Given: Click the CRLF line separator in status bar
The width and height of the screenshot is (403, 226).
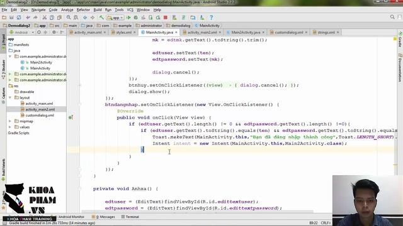Looking at the screenshot, I should tap(326, 223).
